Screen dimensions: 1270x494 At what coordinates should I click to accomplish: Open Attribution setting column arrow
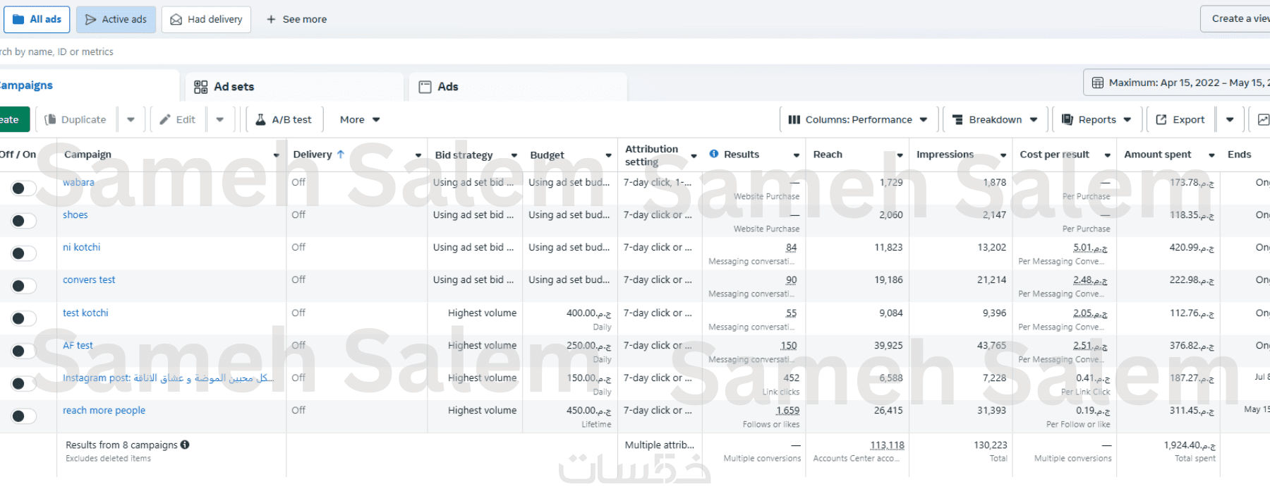pyautogui.click(x=694, y=156)
